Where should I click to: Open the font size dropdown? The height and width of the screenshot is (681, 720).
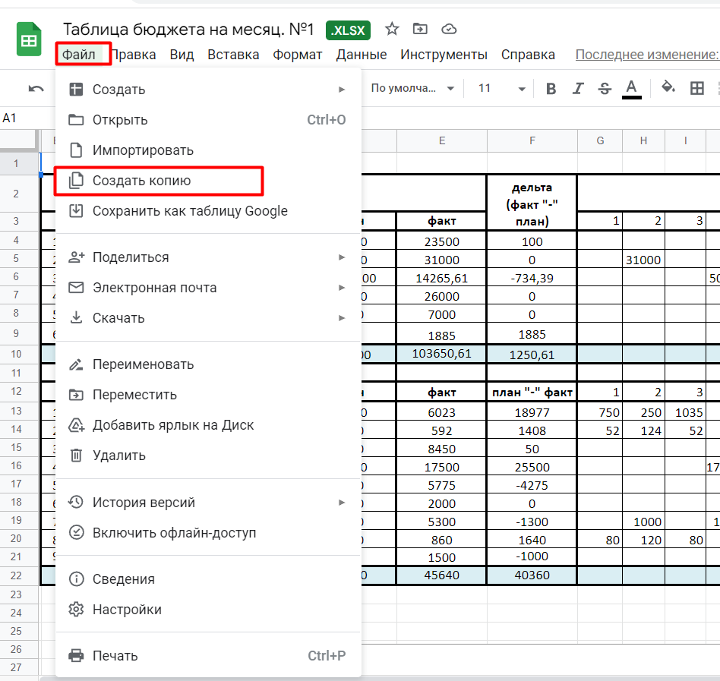501,89
